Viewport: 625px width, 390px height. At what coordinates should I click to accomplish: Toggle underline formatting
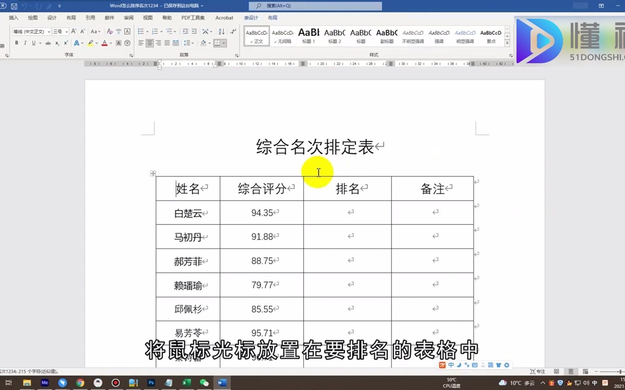coord(34,43)
